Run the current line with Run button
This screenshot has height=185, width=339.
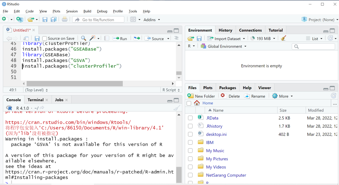120,39
